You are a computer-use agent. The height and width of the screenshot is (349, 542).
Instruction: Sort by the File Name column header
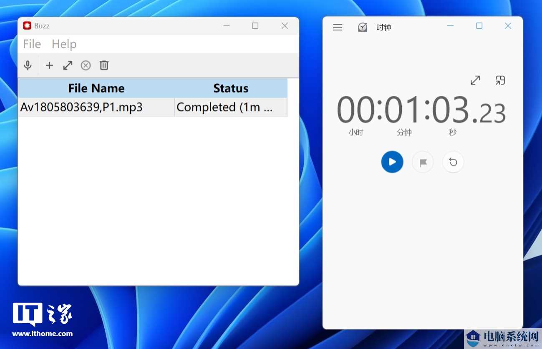(x=96, y=88)
